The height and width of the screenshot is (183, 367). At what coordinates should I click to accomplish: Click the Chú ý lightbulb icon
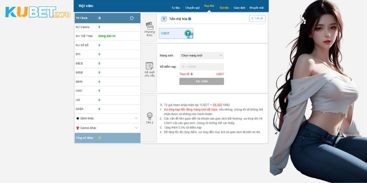[150, 115]
